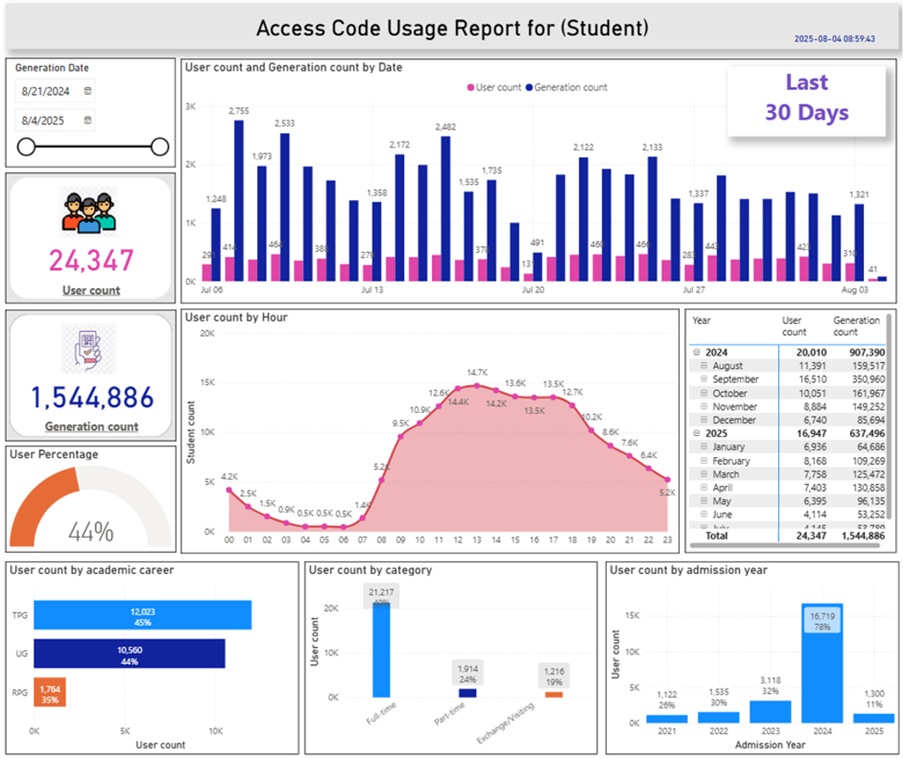The image size is (903, 759).
Task: Collapse the 2024 year row
Action: [x=697, y=353]
